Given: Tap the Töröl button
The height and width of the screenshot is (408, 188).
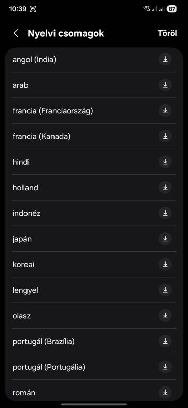Looking at the screenshot, I should pyautogui.click(x=168, y=33).
